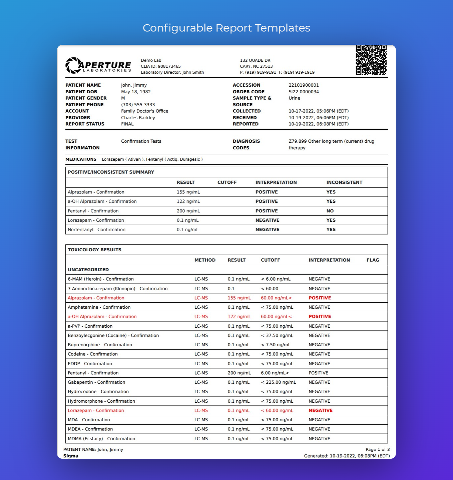Click the Amphetamine - Confirmation row

[x=226, y=307]
